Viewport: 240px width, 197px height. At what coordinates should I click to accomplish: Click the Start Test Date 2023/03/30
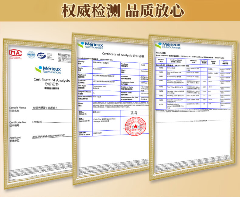tap(173, 56)
